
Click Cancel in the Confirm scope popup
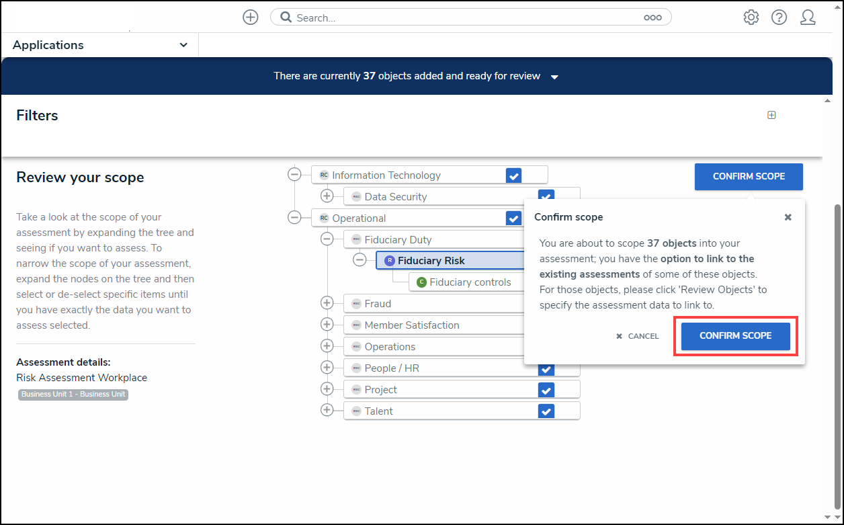[637, 336]
